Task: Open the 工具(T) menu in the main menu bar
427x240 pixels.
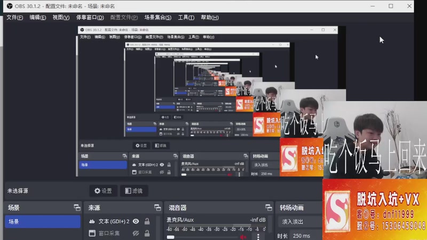Action: point(186,18)
